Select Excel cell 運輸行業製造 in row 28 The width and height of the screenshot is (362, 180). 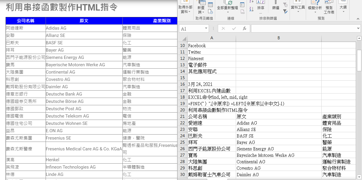click(x=338, y=162)
